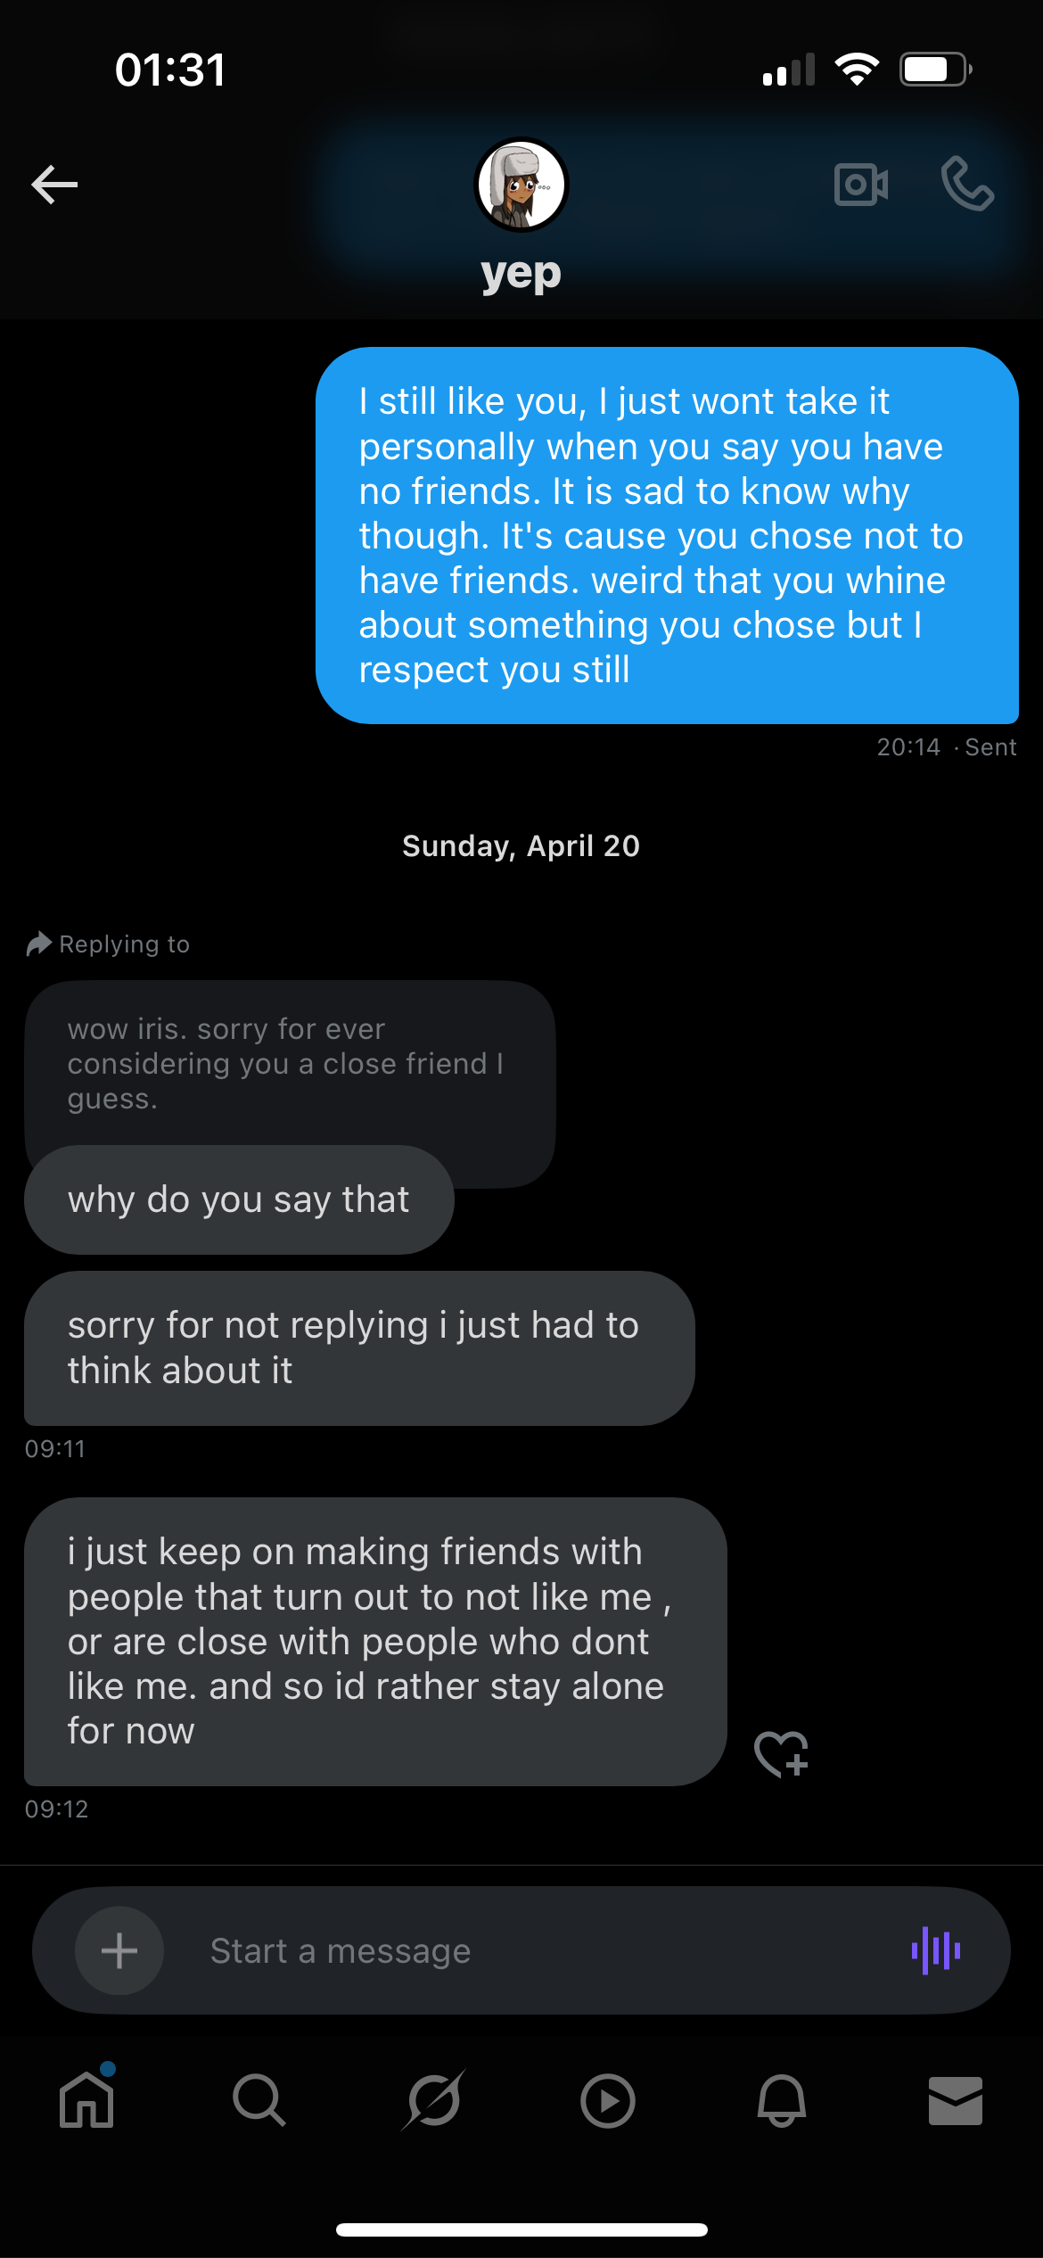This screenshot has width=1043, height=2258.
Task: Tap the "i just keep on making friends" message
Action: coord(374,1641)
